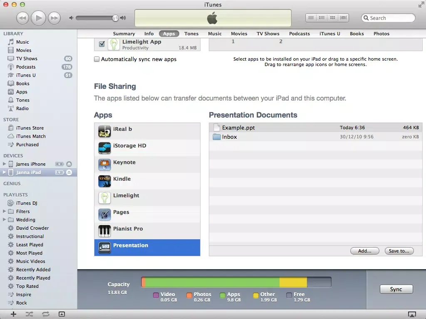This screenshot has width=426, height=319.
Task: Open the Tones tab
Action: (x=191, y=34)
